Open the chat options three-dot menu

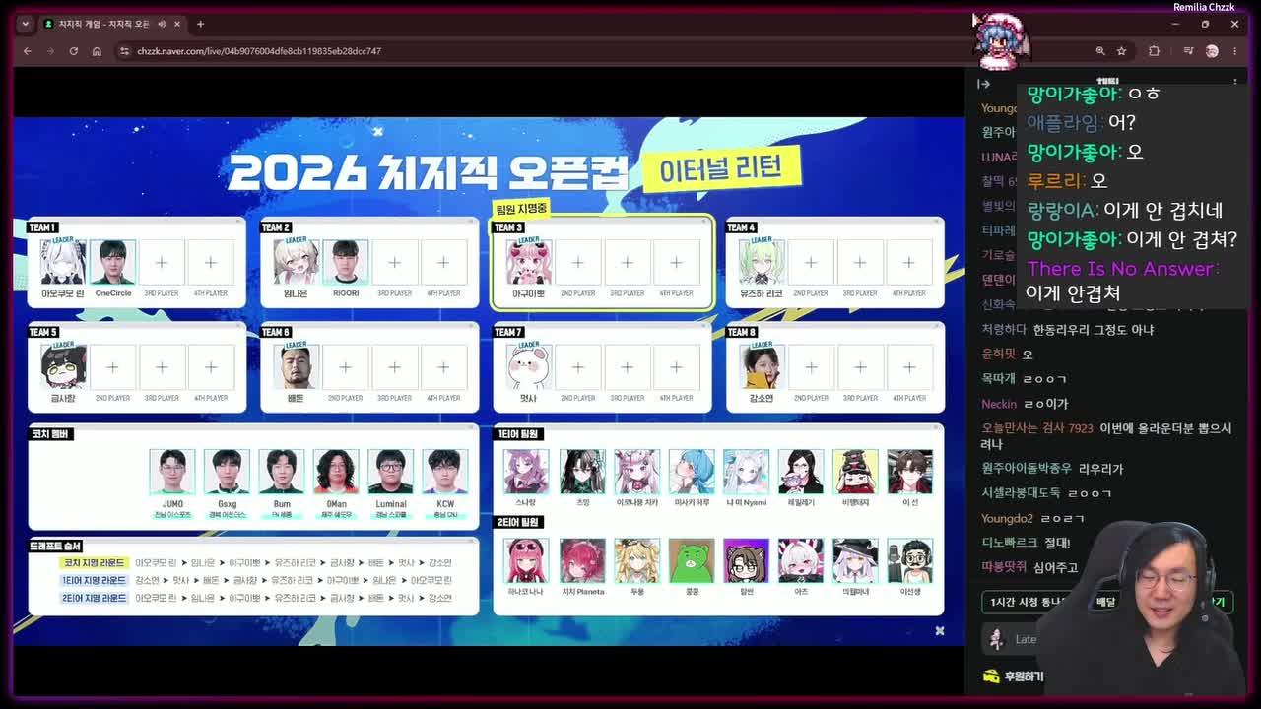click(x=1235, y=84)
